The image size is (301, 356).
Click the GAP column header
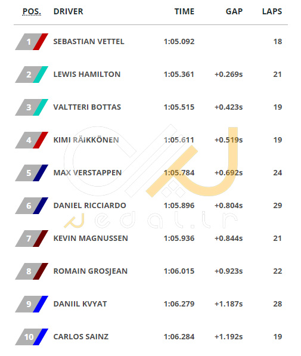234,11
